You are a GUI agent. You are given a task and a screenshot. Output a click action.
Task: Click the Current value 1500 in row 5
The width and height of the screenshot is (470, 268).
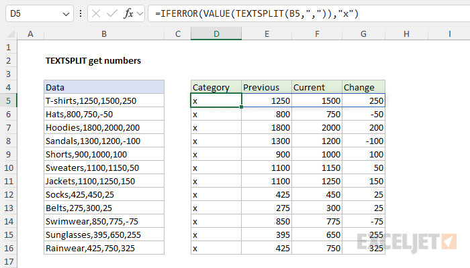tap(317, 100)
